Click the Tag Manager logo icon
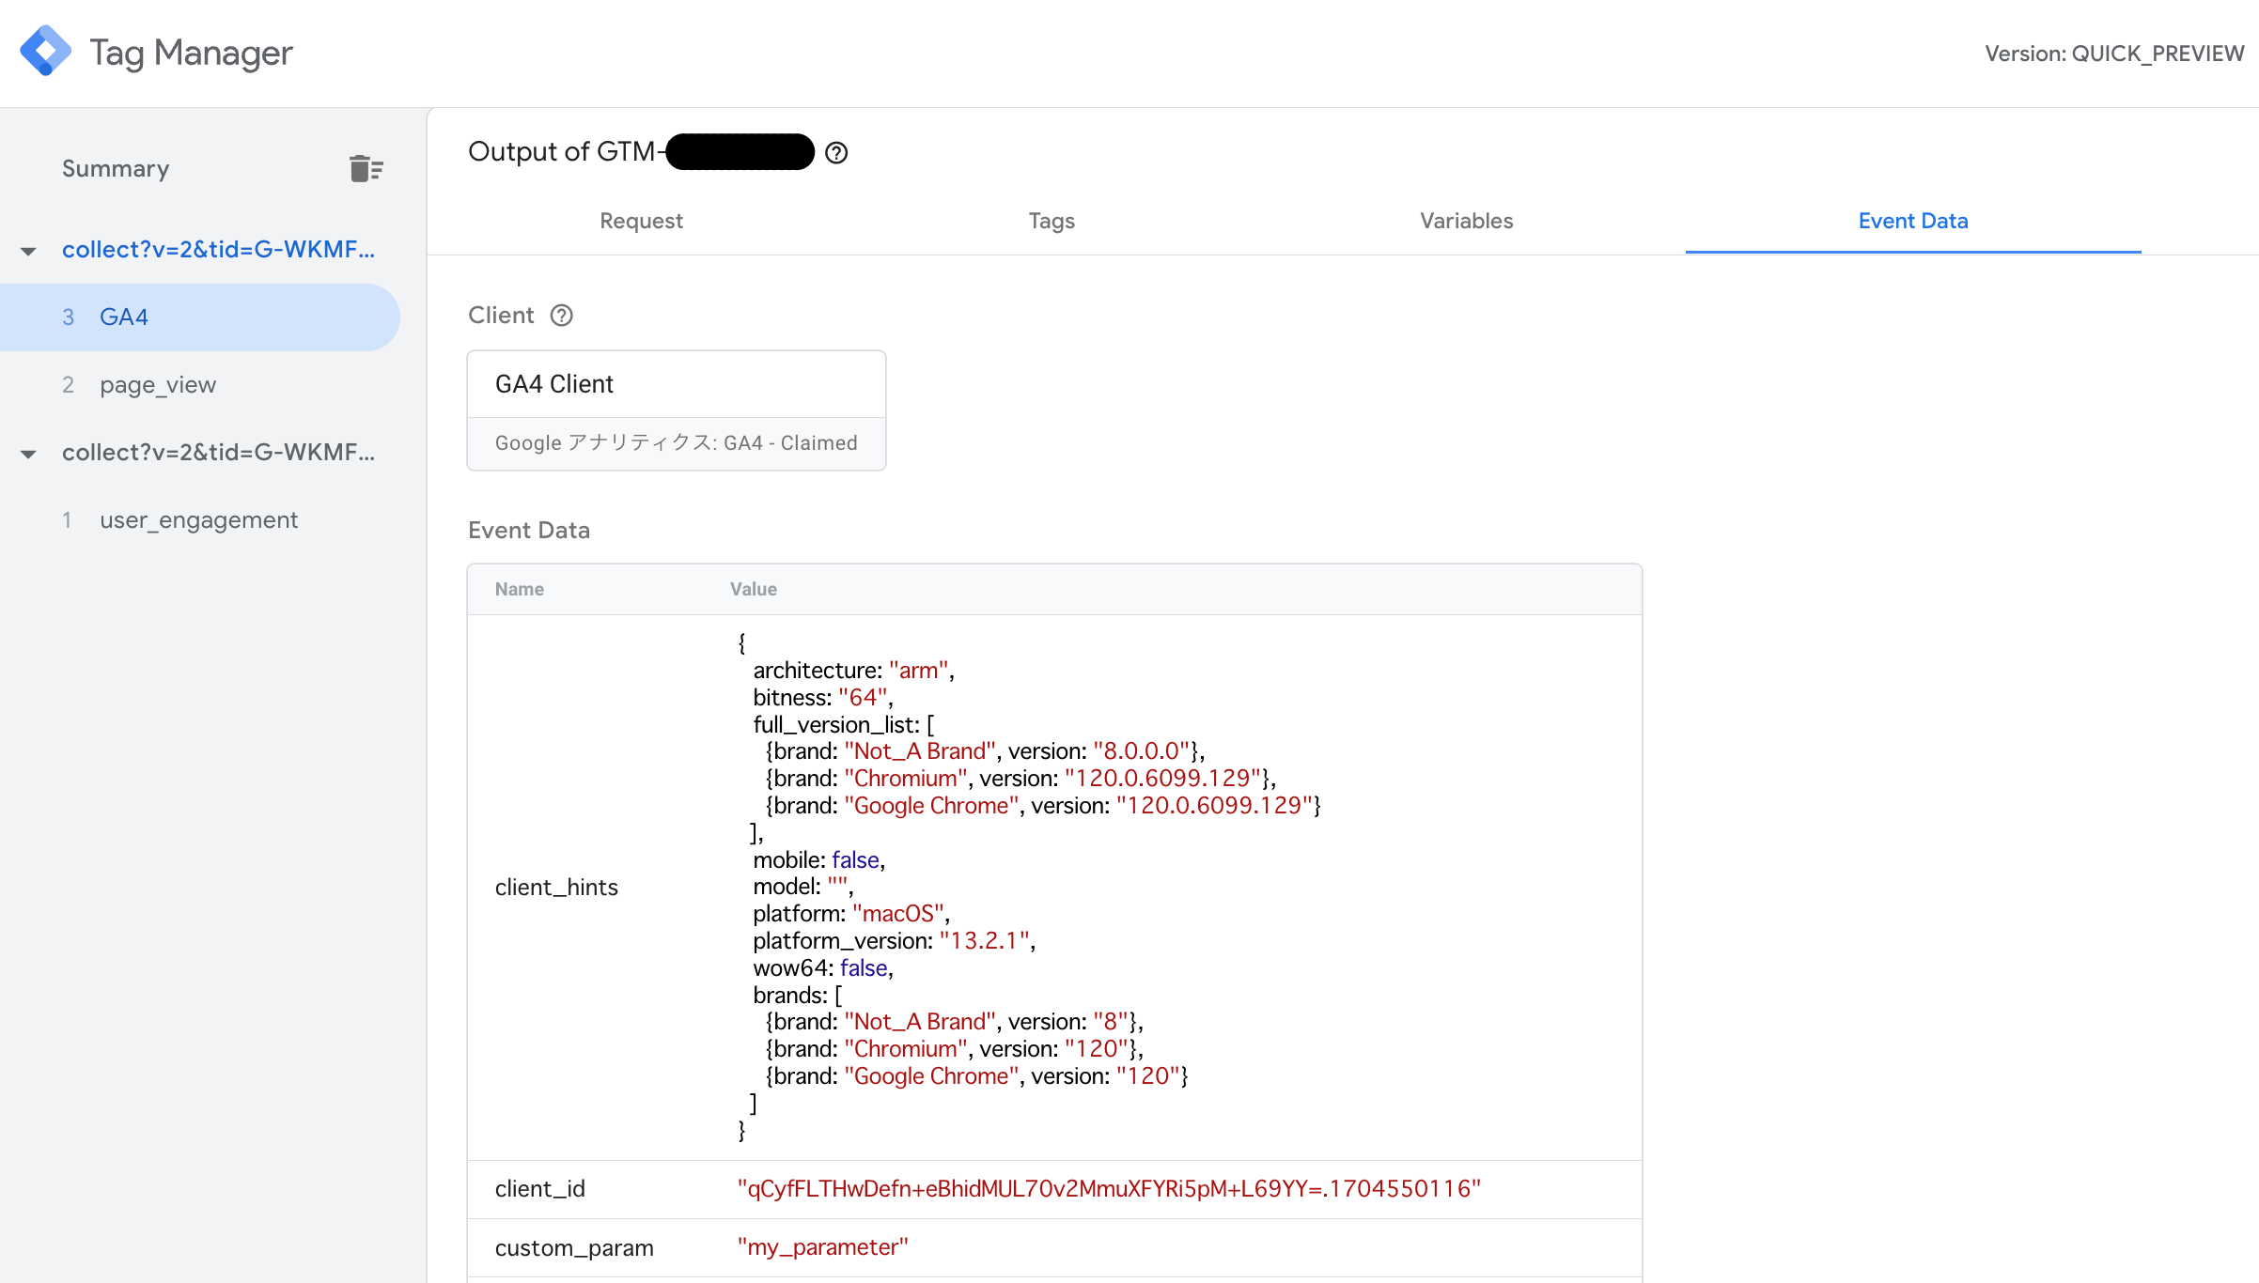This screenshot has height=1283, width=2259. tap(46, 52)
